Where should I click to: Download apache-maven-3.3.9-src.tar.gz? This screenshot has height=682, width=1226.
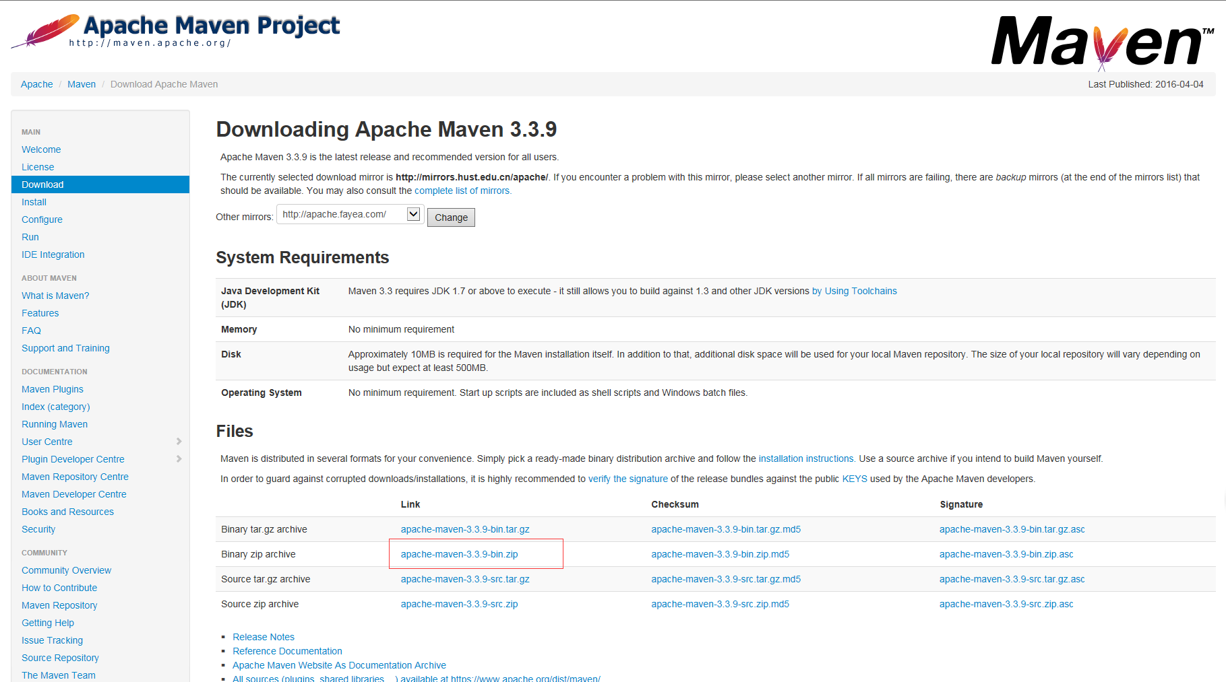click(465, 579)
